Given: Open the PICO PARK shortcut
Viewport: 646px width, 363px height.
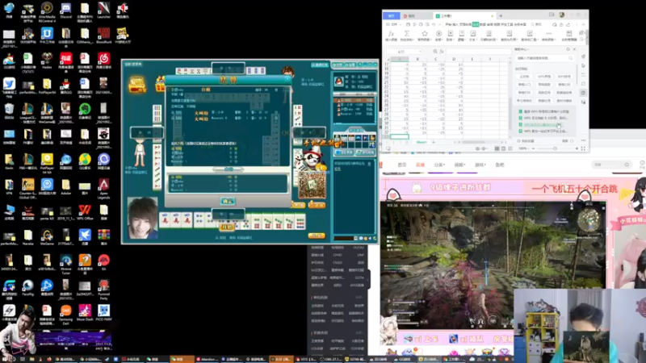Looking at the screenshot, I should click(x=104, y=313).
